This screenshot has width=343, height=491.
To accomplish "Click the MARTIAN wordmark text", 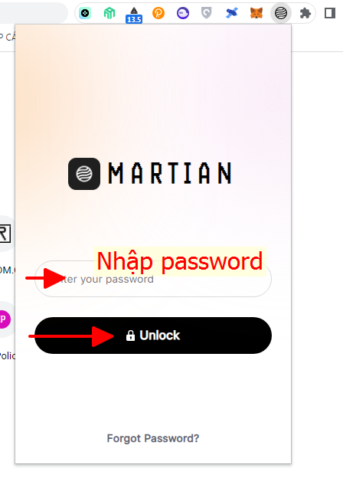I will (170, 173).
